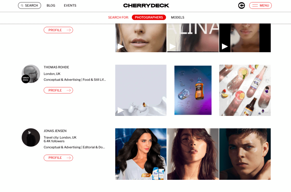The image size is (291, 192).
Task: Click Jonas Jensen's dark avatar photo
Action: [x=31, y=137]
